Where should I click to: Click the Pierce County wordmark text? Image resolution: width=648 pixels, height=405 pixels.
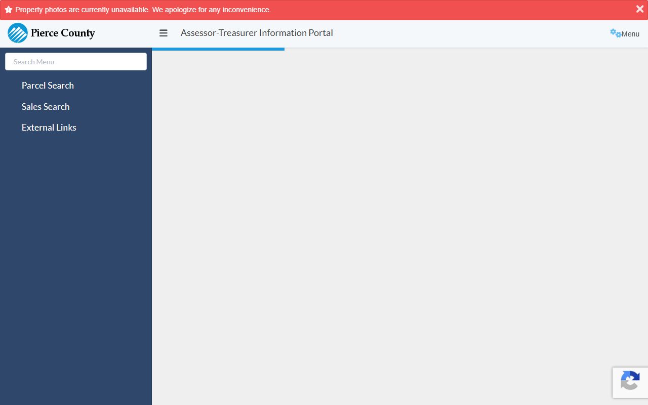(63, 33)
